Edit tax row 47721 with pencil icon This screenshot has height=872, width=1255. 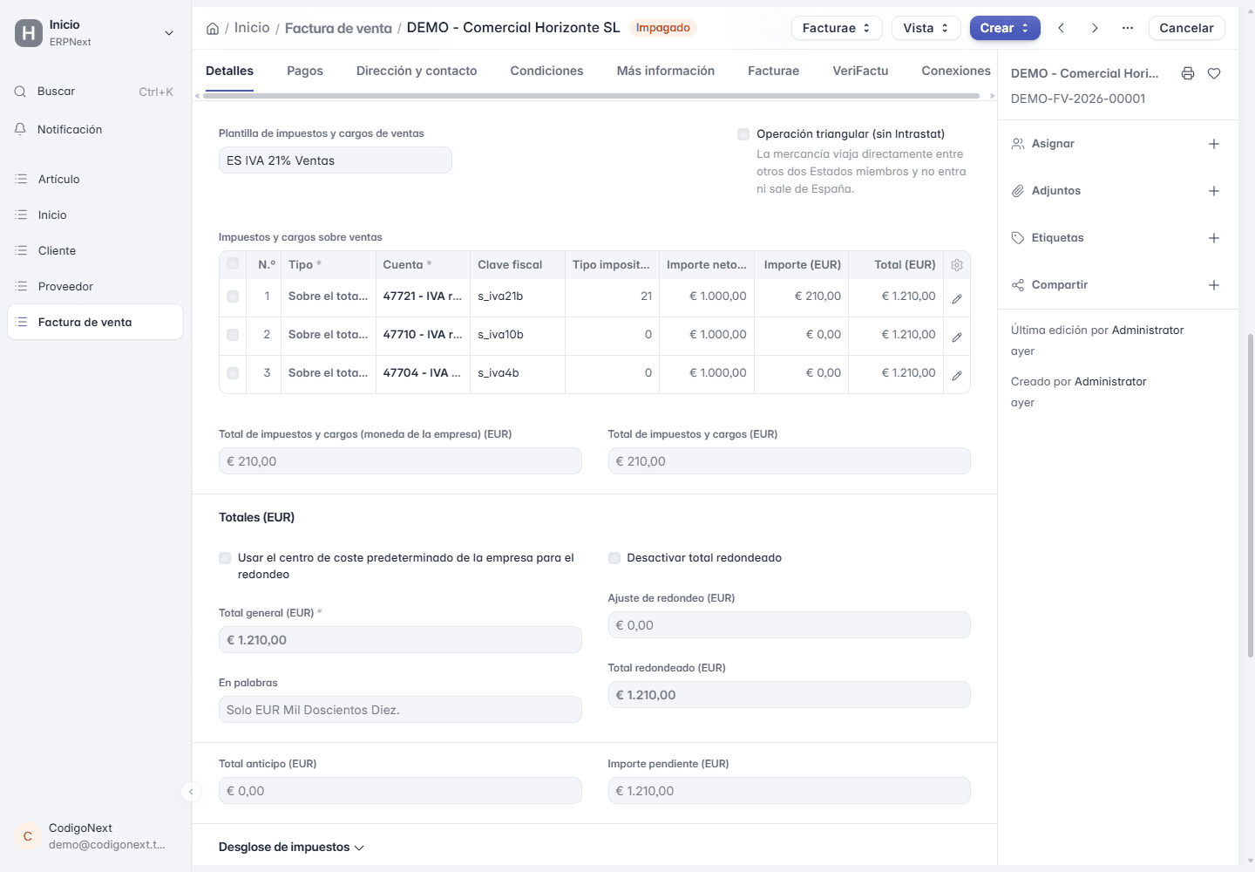coord(957,298)
